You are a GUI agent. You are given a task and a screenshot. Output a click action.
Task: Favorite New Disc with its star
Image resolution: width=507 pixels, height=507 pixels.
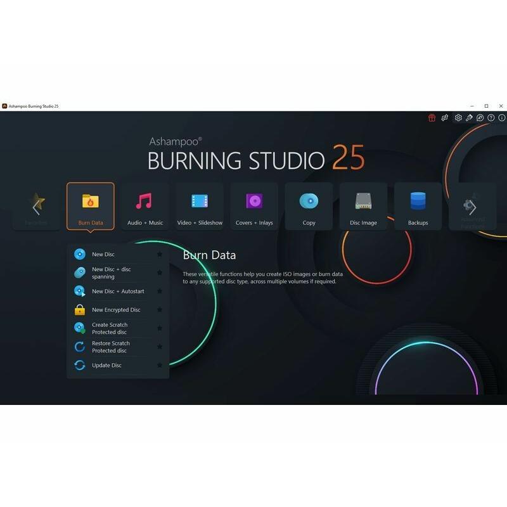(160, 254)
